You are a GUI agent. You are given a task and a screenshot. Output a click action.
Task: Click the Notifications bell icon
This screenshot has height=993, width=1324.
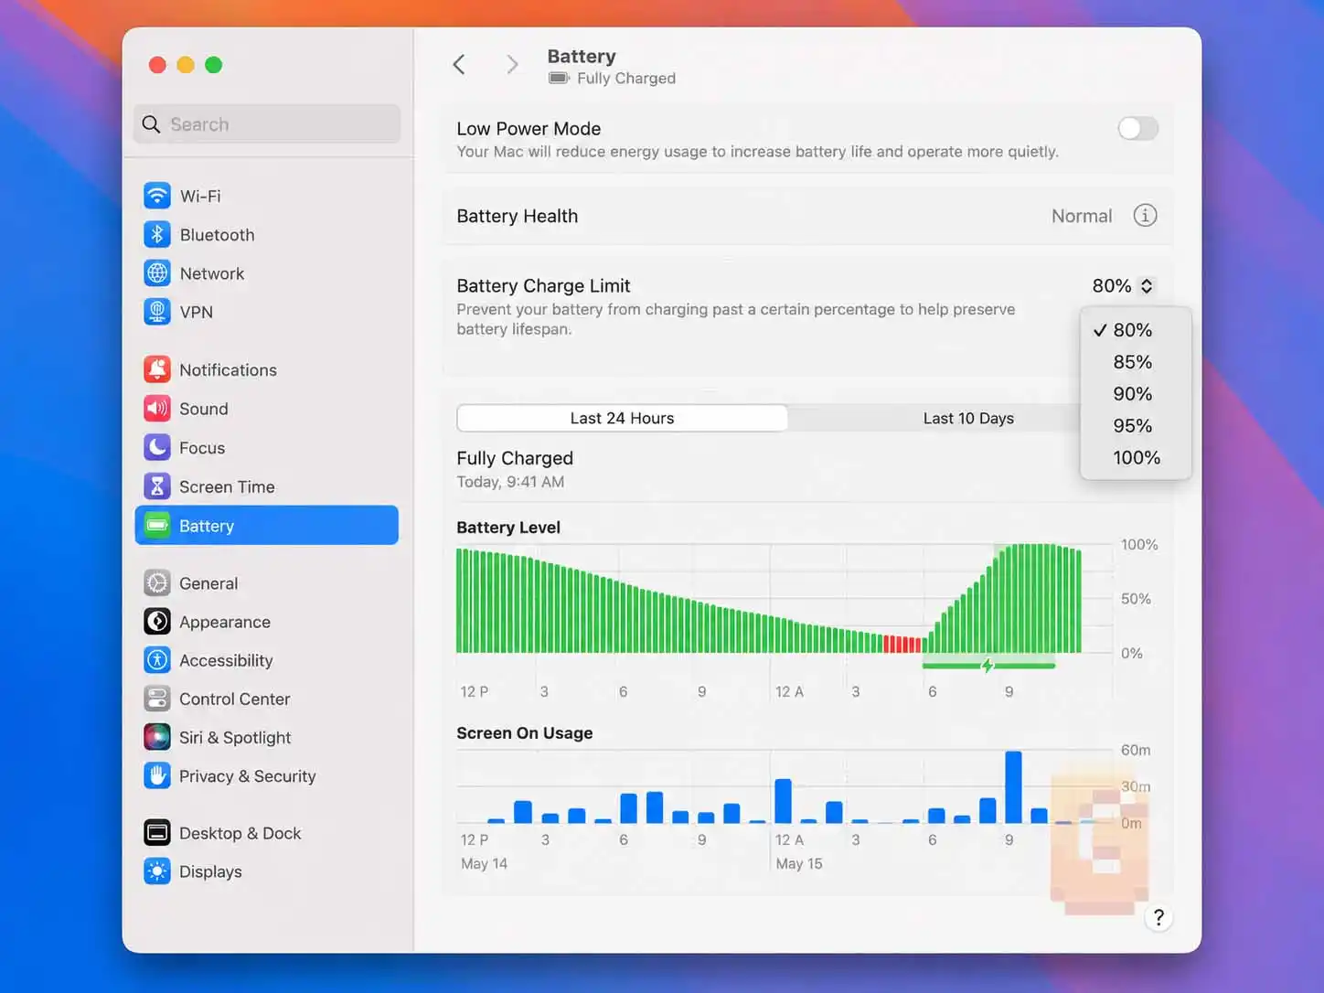157,369
